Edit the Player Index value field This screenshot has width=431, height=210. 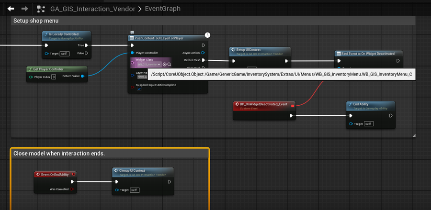pos(54,77)
